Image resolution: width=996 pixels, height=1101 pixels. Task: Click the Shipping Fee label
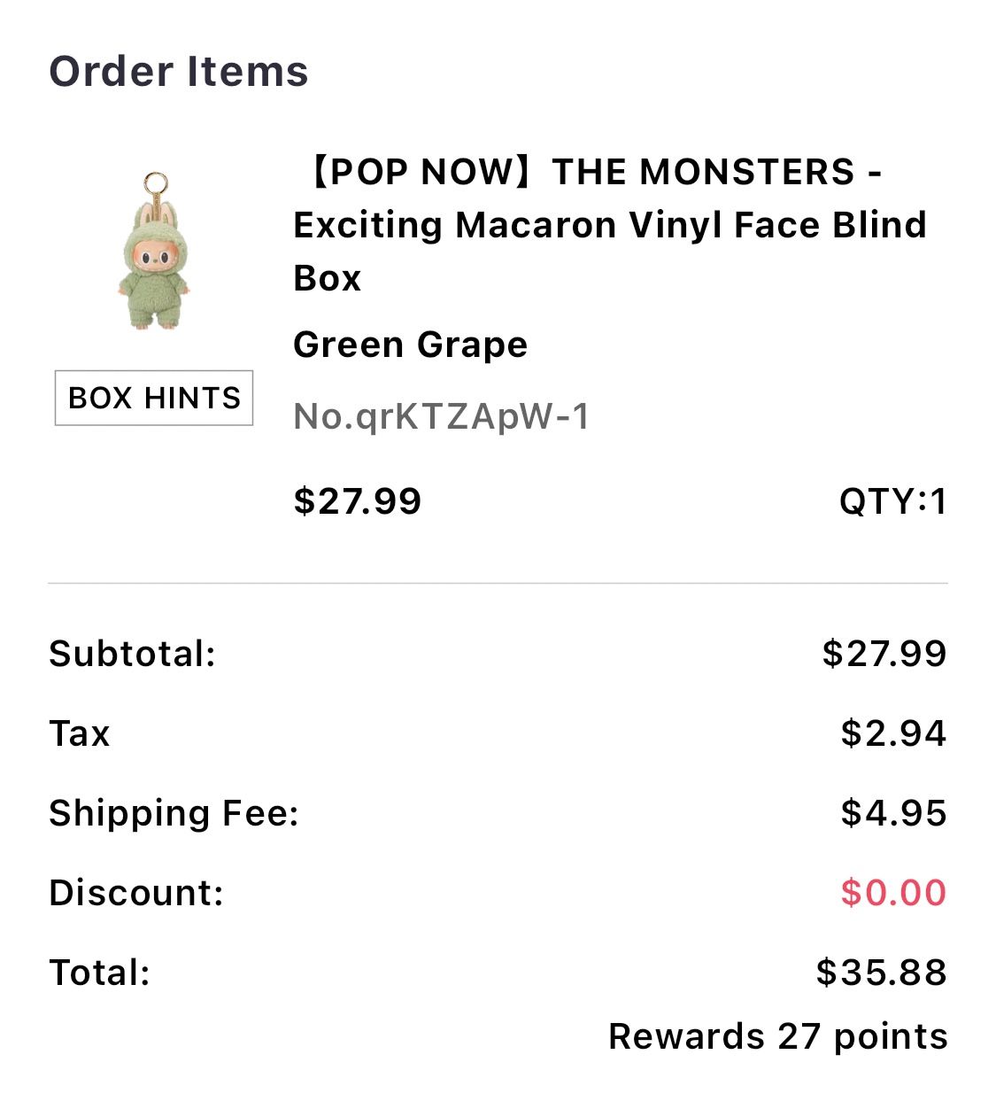(174, 813)
